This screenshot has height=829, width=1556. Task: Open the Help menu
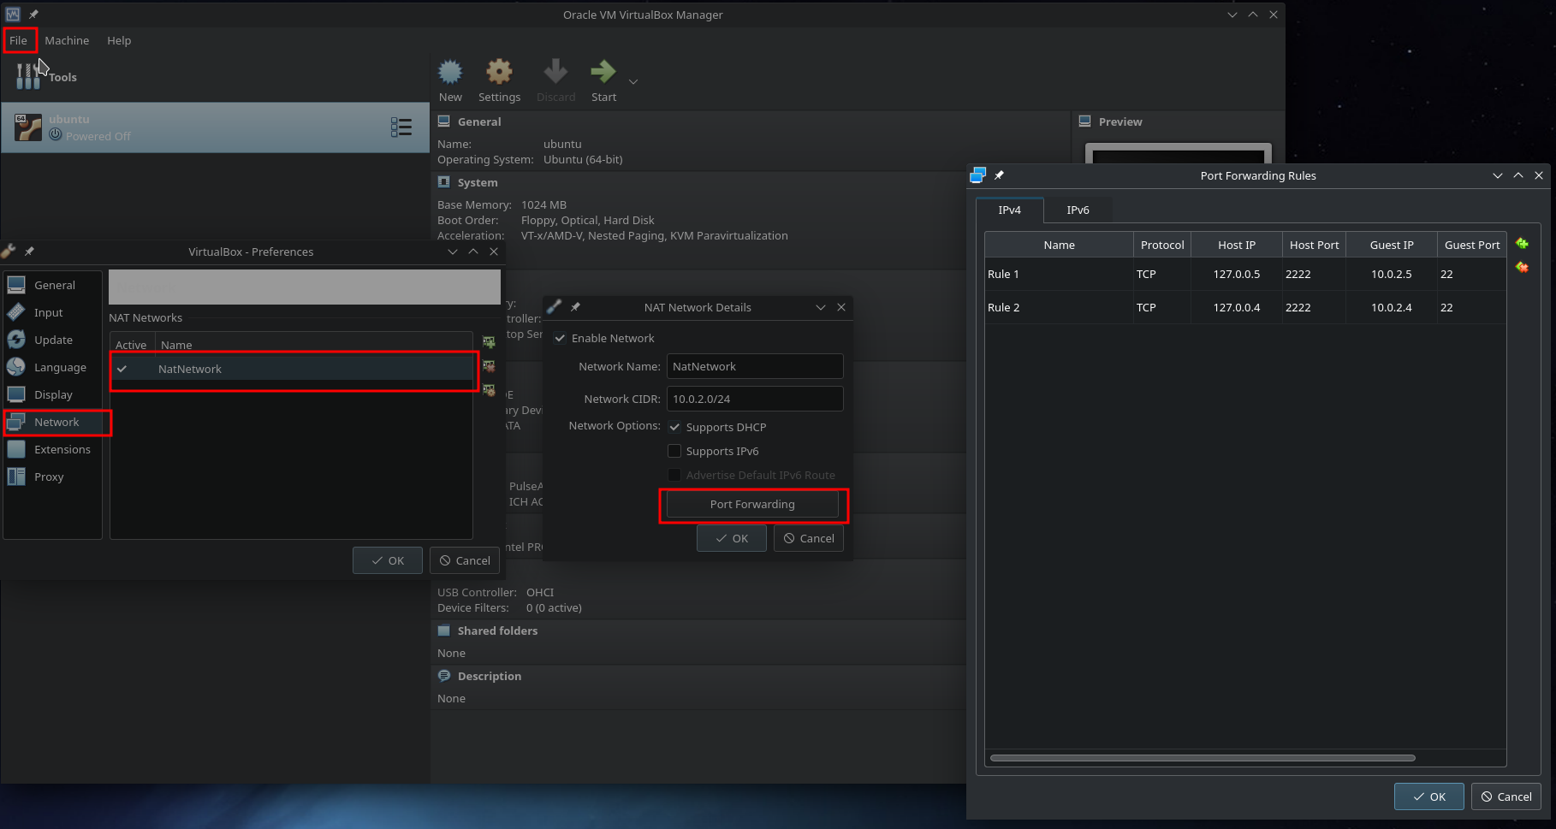point(119,40)
